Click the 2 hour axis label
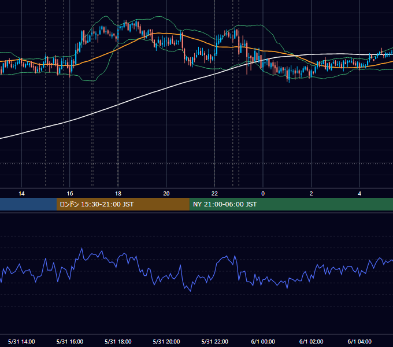The height and width of the screenshot is (347, 393). [312, 194]
